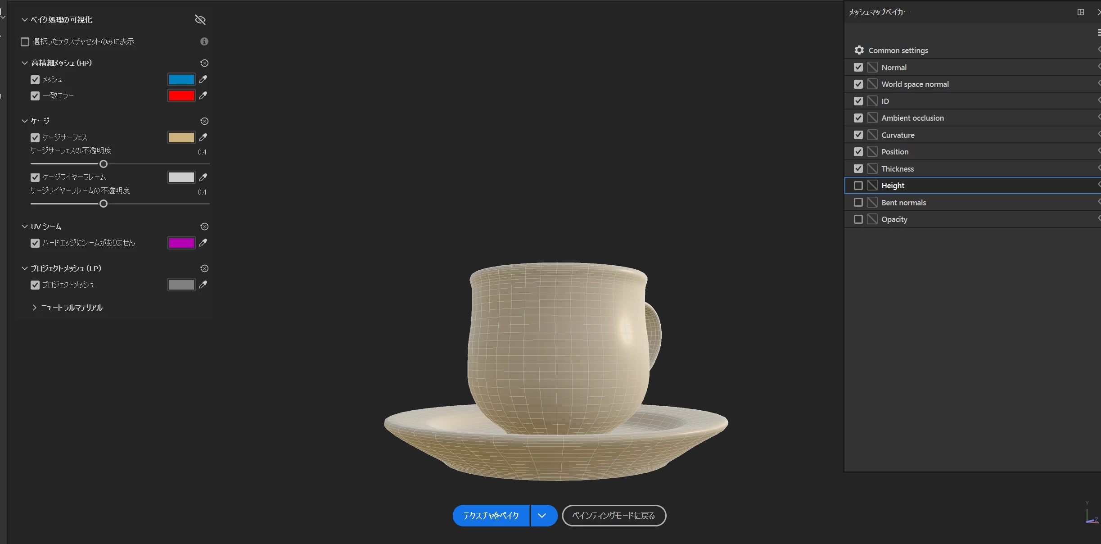Click eyedropper next to red error swatch

click(203, 95)
